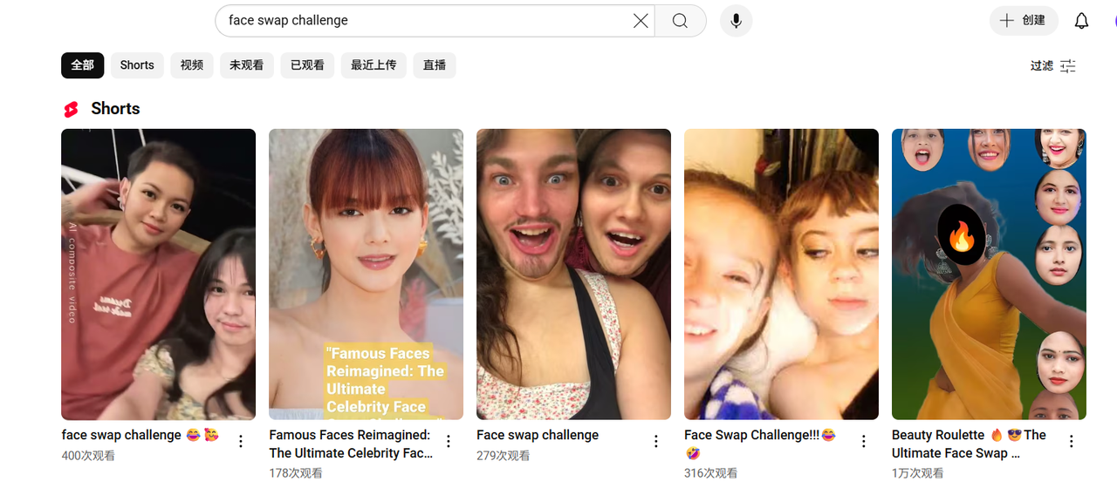Image resolution: width=1117 pixels, height=502 pixels.
Task: Click the Shorts logo icon next to Shorts heading
Action: tap(71, 108)
